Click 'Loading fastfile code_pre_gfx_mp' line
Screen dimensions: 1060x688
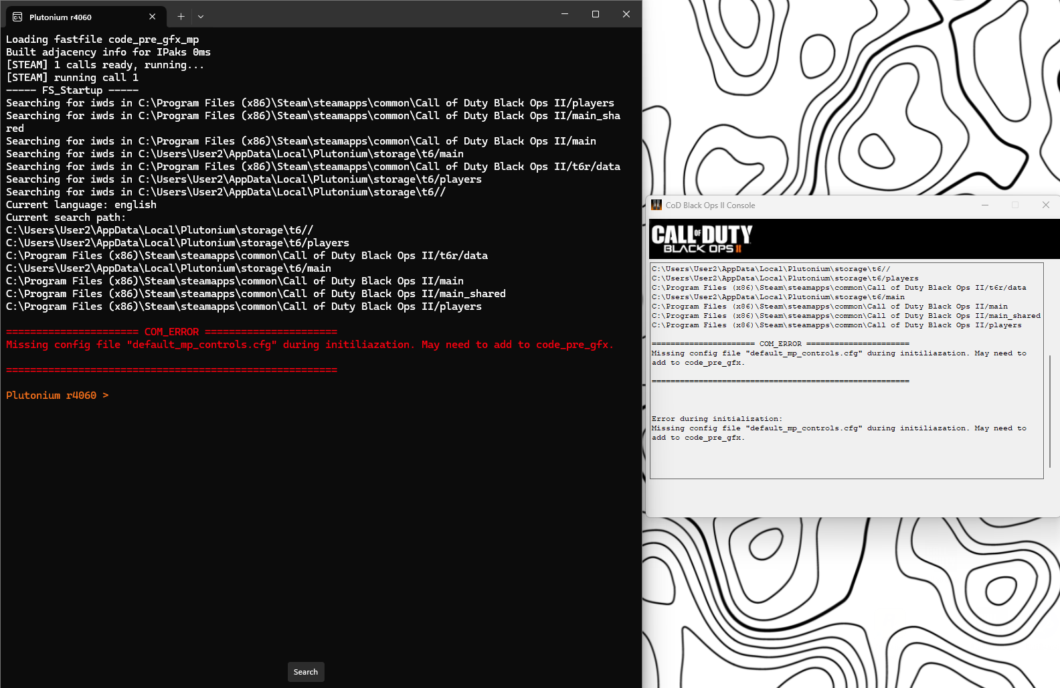point(102,39)
